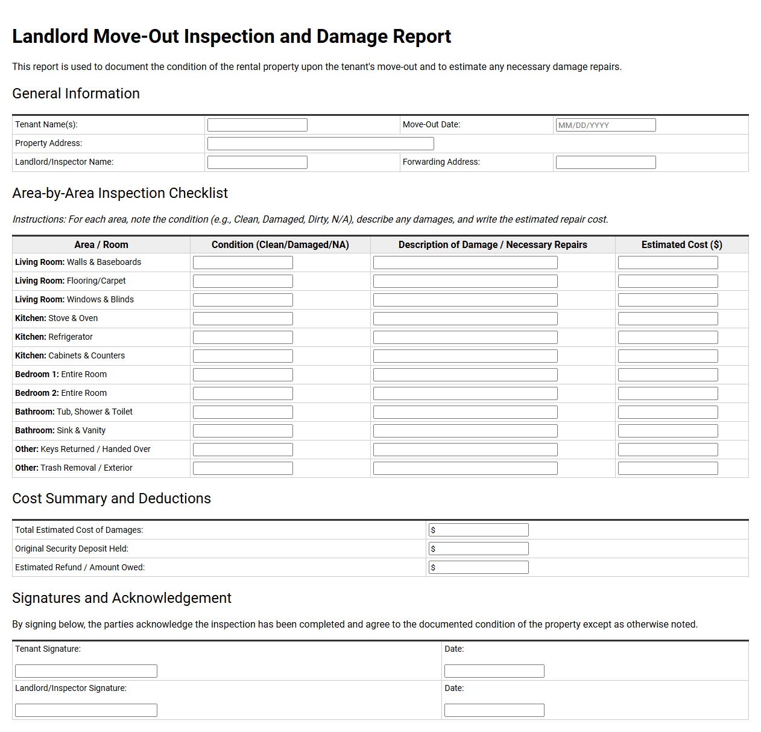Click Condition field for Kitchen Cabinets & Counters

tap(243, 356)
